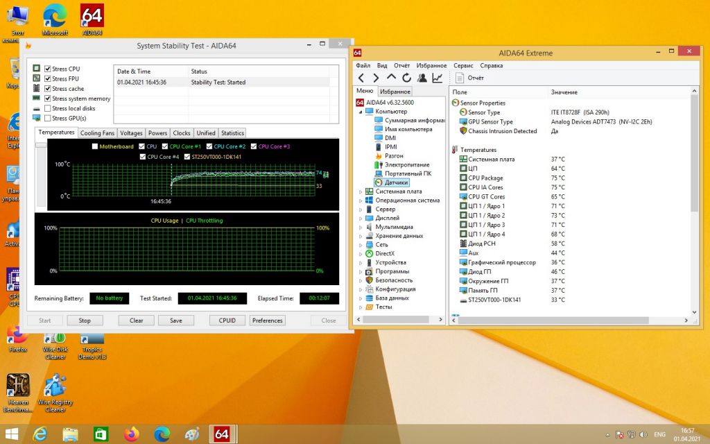Click the Stop button in stability test
This screenshot has width=710, height=444.
85,321
